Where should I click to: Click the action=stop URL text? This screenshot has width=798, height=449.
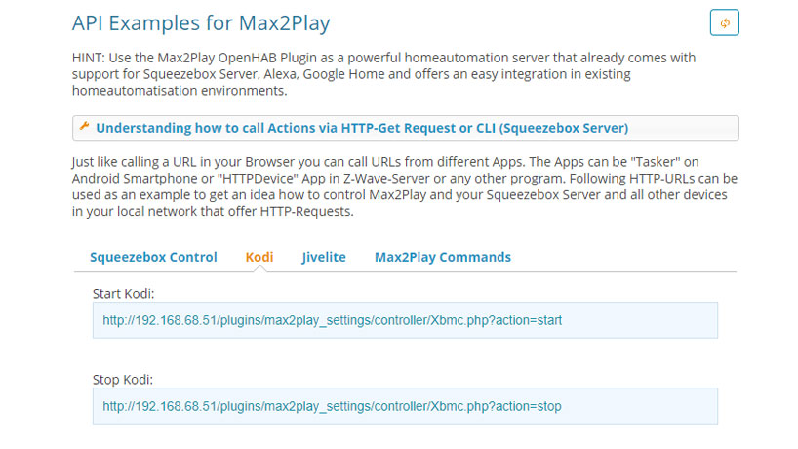pos(332,406)
